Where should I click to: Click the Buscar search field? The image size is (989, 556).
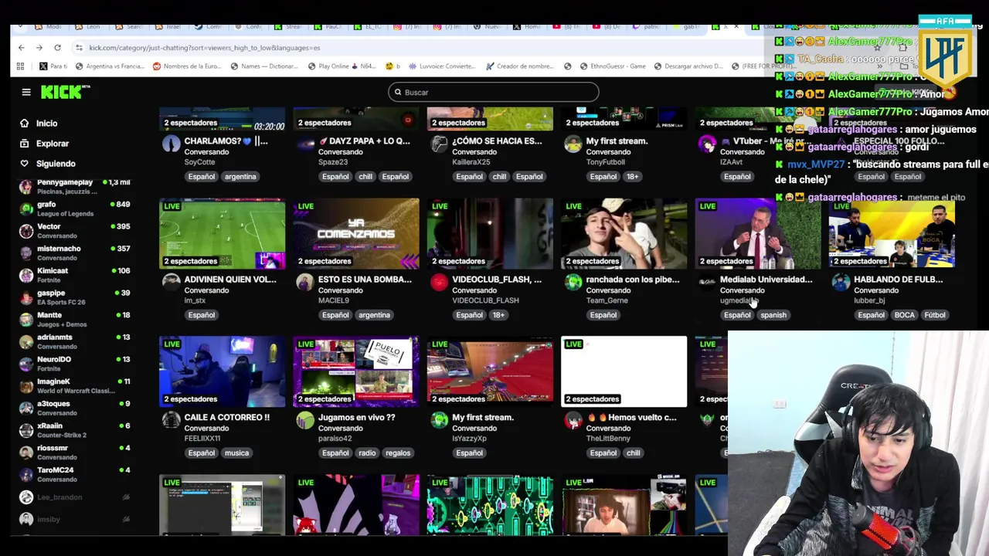493,93
